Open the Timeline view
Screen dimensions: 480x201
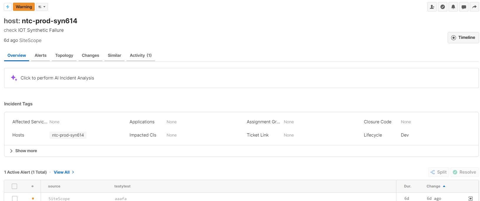[463, 38]
